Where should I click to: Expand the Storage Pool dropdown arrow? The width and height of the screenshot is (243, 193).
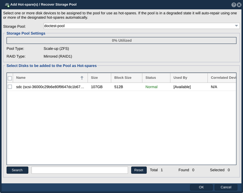click(236, 26)
